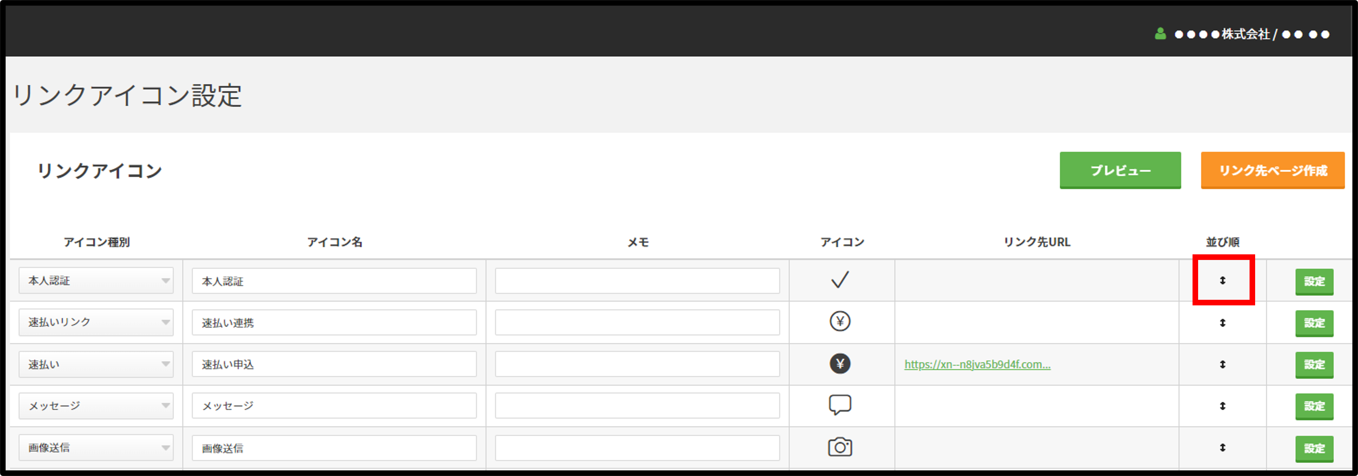This screenshot has width=1358, height=476.
Task: Open the 速払いリンク type dropdown
Action: pos(96,322)
